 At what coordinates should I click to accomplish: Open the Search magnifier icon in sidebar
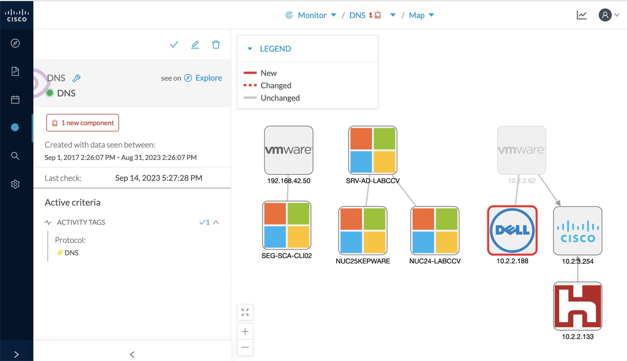(15, 156)
